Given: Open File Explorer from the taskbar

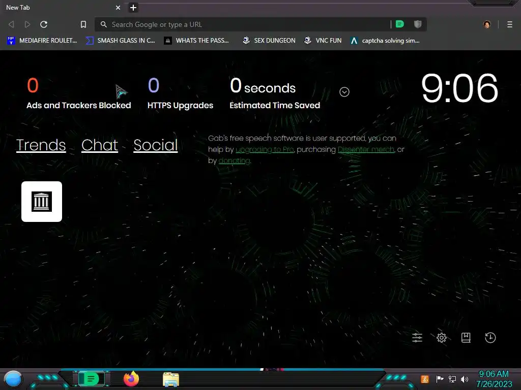Looking at the screenshot, I should (x=171, y=379).
